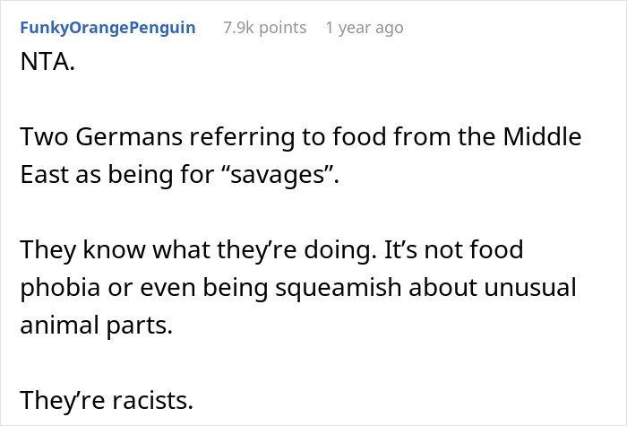Click the 7.9k points score
This screenshot has width=627, height=426.
[x=264, y=28]
